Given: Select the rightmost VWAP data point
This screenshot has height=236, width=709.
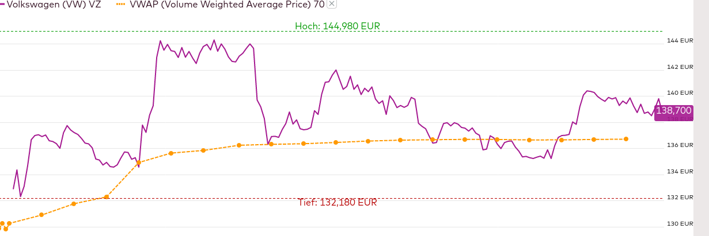Looking at the screenshot, I should 626,139.
